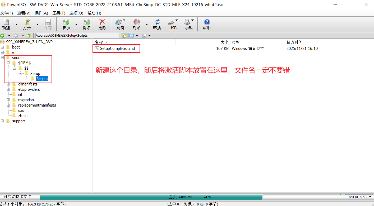Open dropdown arrow next to 刻录

click(147, 24)
